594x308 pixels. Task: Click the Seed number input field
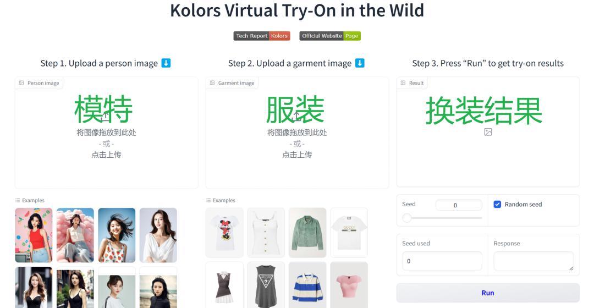click(459, 205)
